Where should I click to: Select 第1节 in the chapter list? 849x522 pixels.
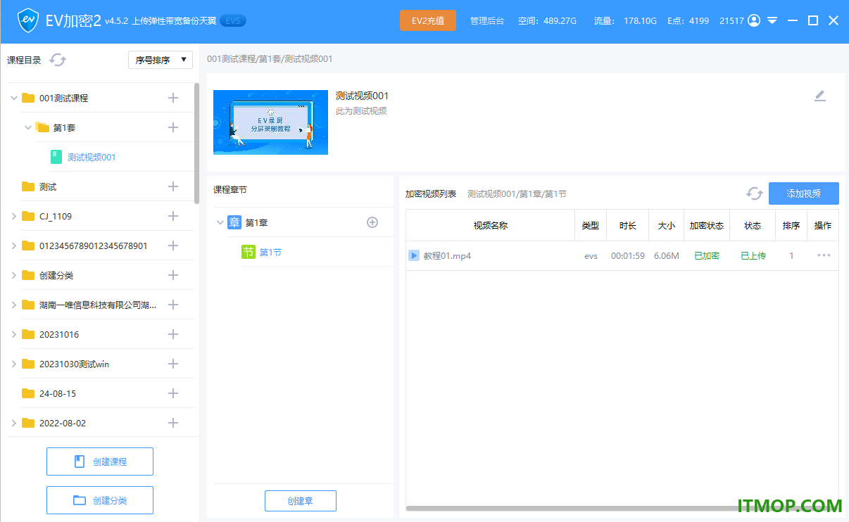point(270,252)
